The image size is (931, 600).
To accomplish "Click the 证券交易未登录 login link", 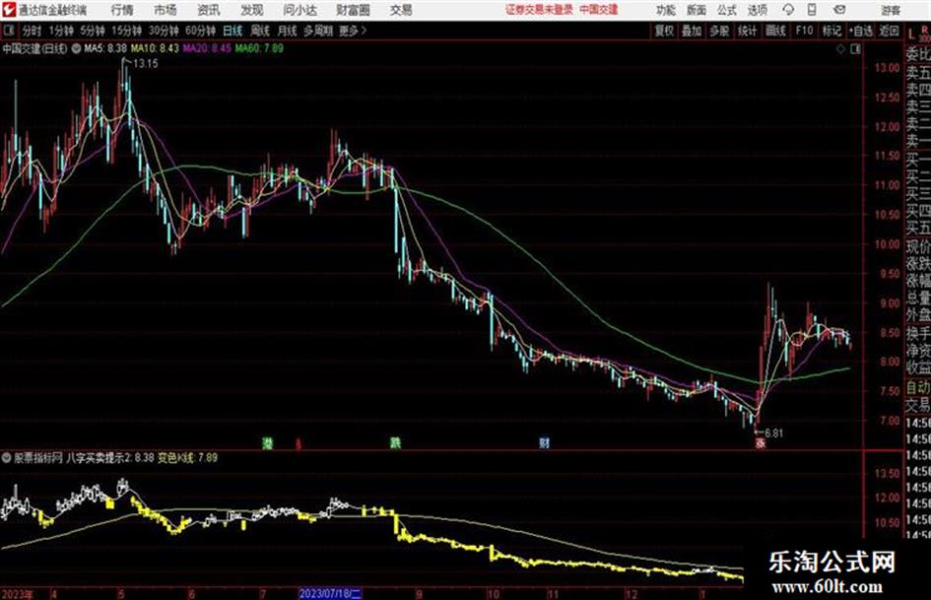I will [x=539, y=10].
